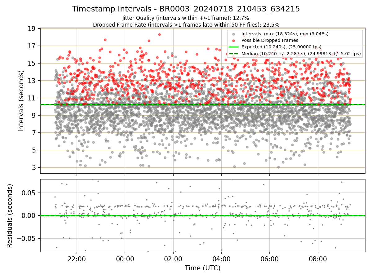Click the legend entry 'Possible Dropped Frames'

(270, 40)
